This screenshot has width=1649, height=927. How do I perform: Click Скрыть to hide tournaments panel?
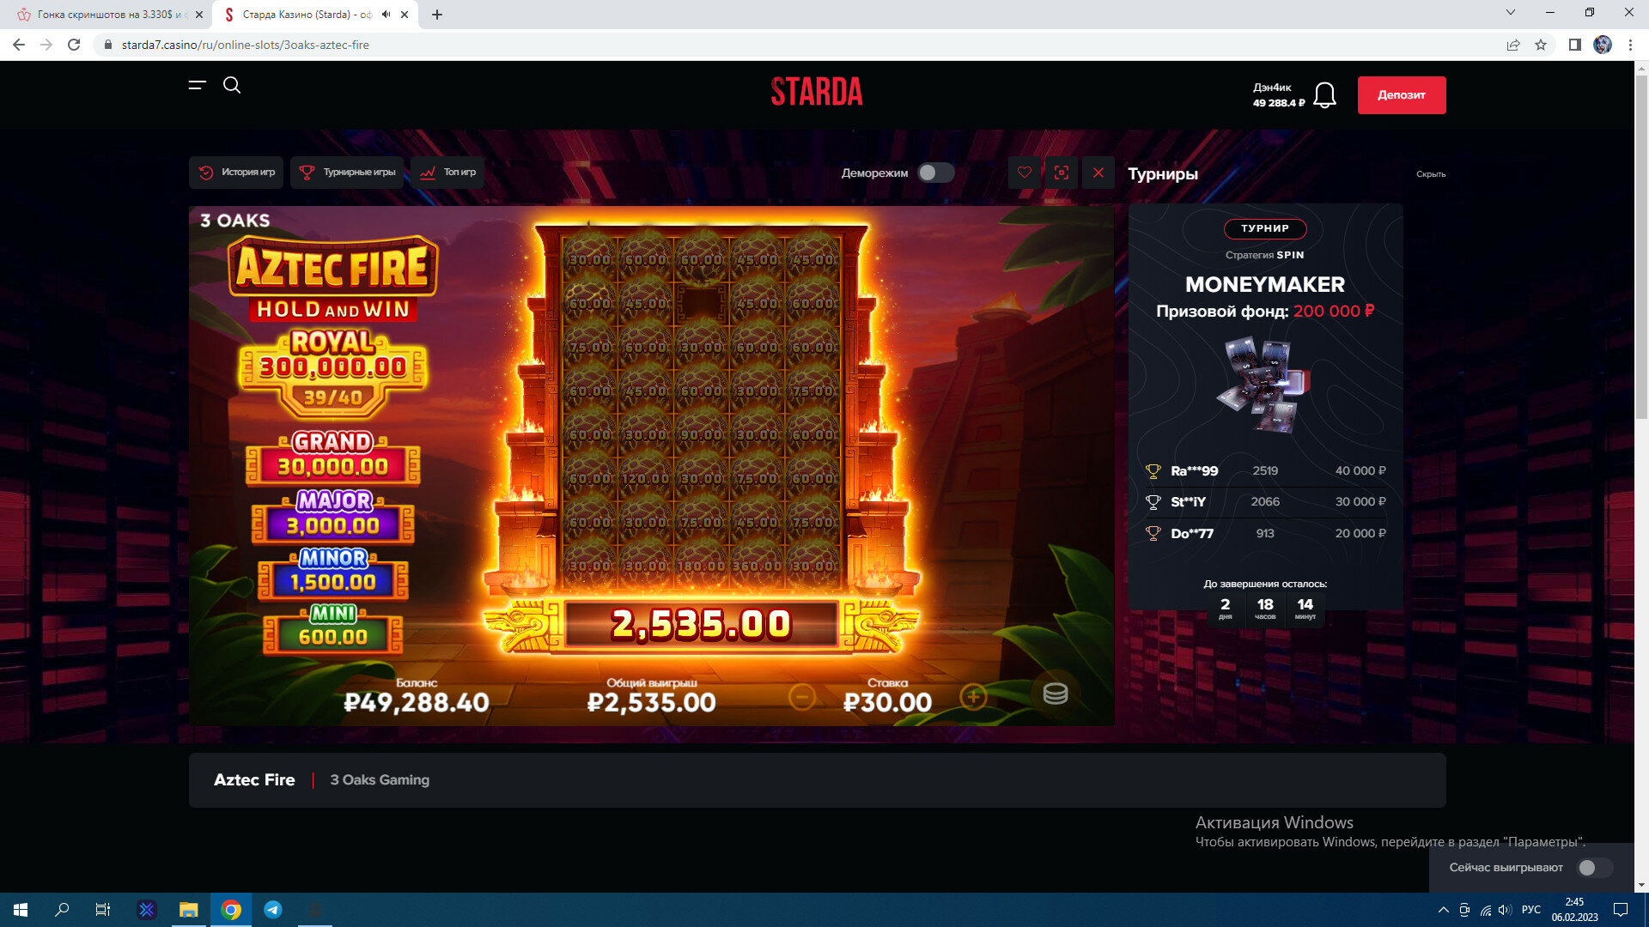(x=1431, y=174)
